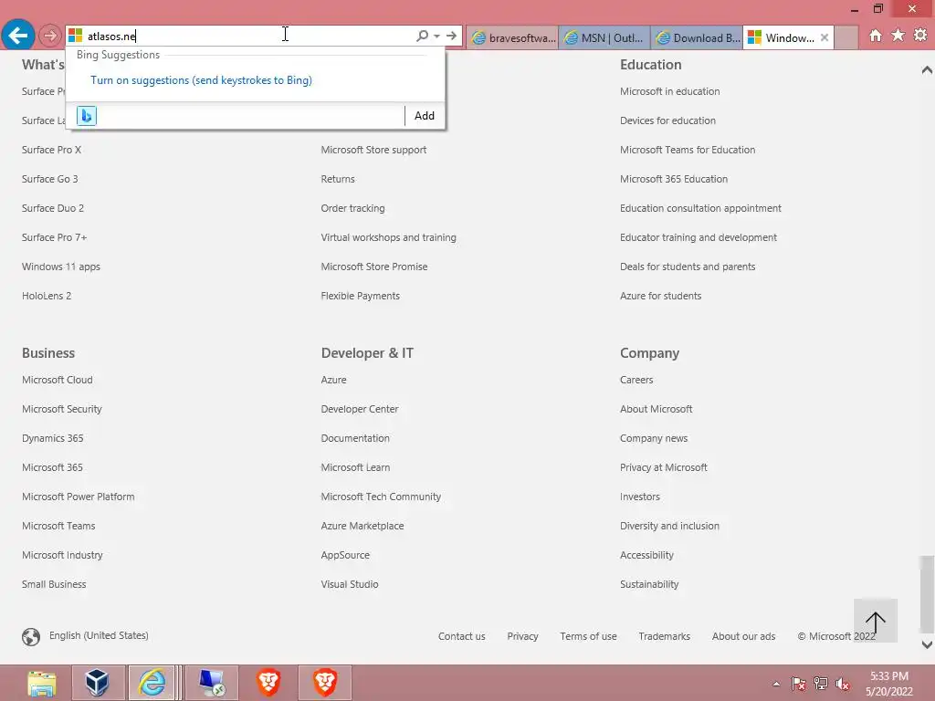Open the Investors link

(x=640, y=497)
